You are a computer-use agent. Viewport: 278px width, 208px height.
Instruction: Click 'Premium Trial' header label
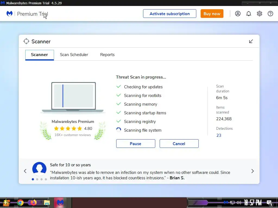33,14
